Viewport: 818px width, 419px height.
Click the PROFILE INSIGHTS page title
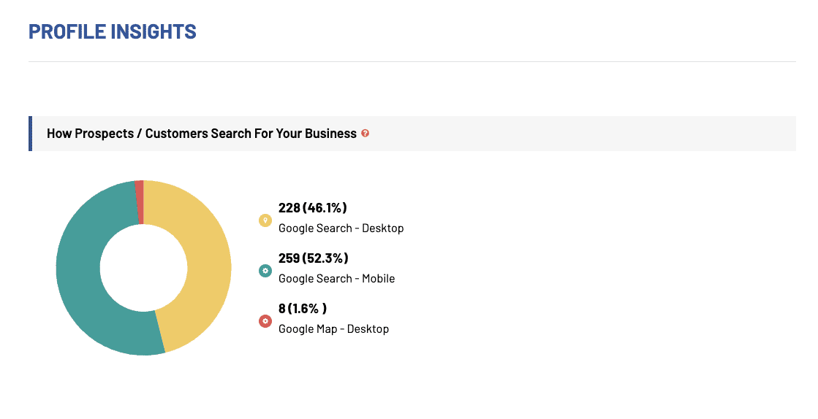[112, 32]
